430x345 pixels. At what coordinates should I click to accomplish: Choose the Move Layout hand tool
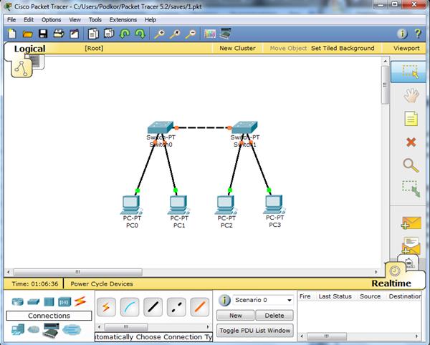[411, 95]
